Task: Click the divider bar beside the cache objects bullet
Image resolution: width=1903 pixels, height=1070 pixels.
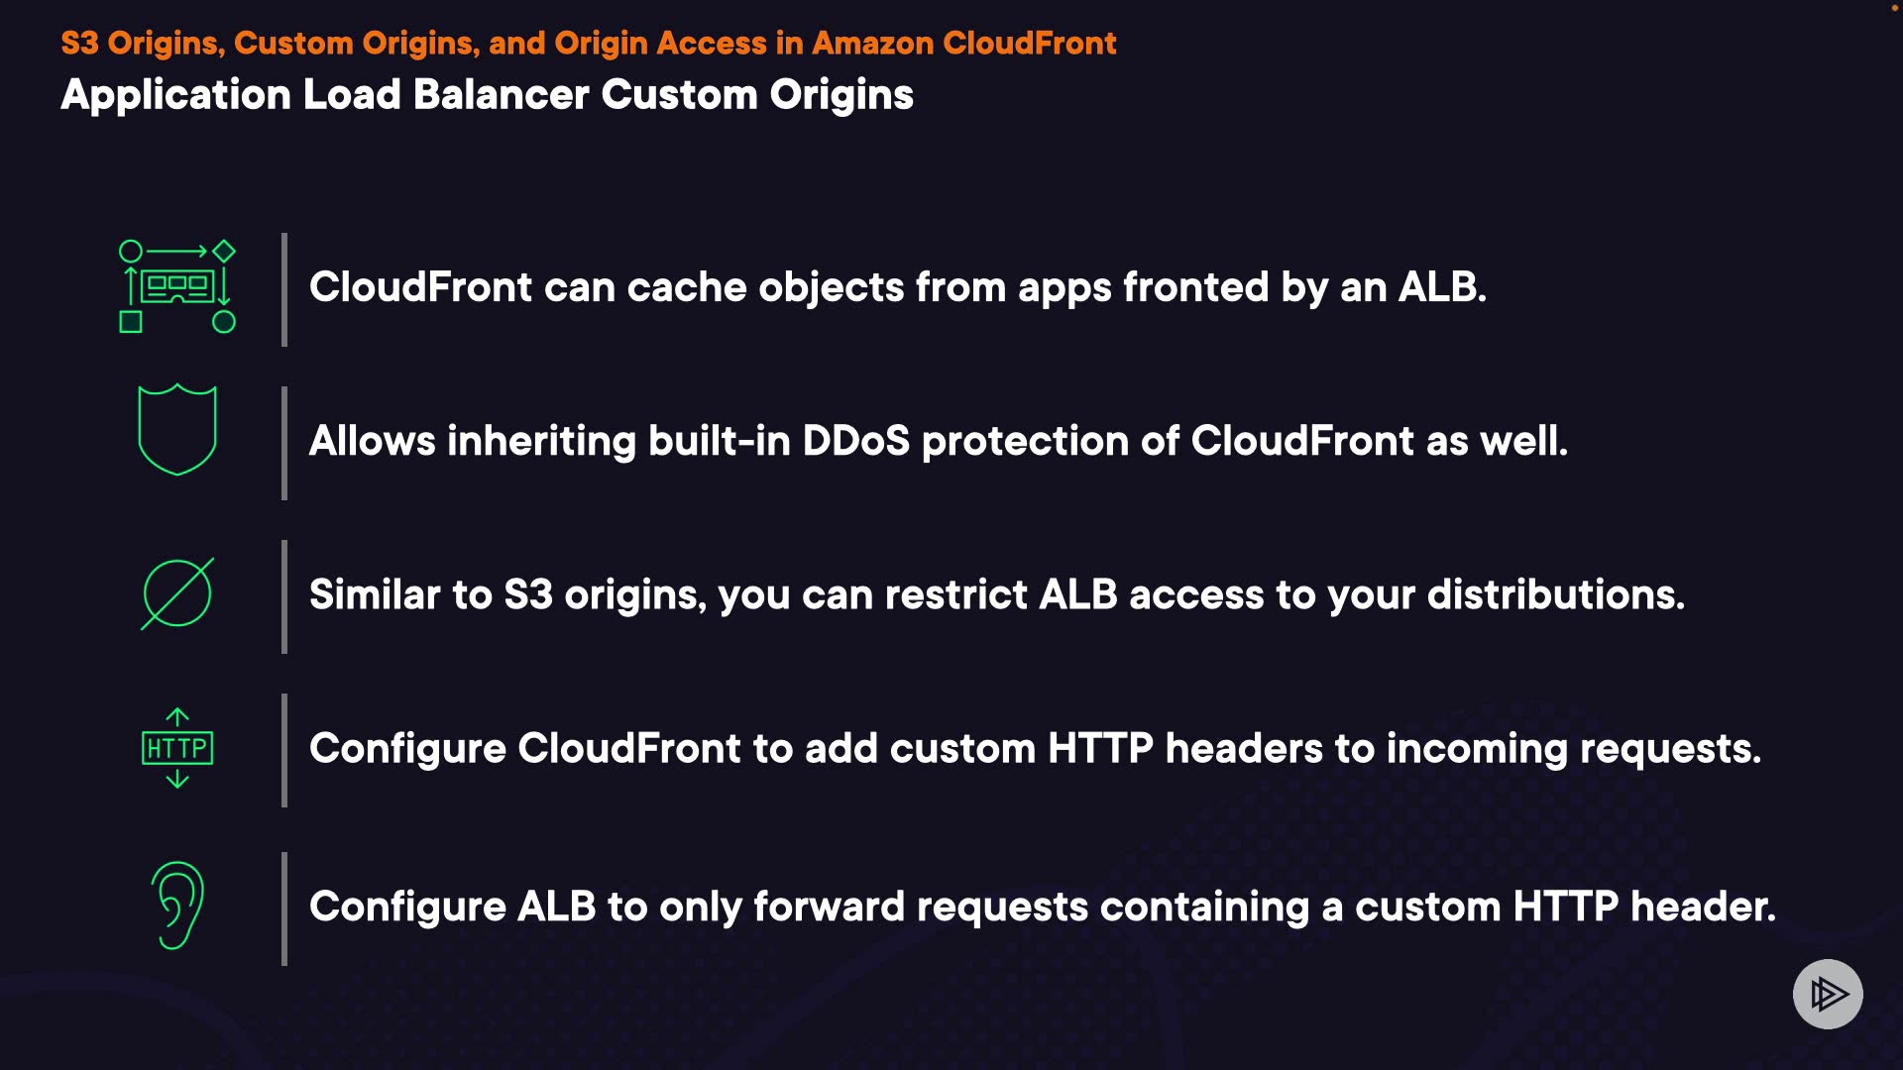Action: tap(284, 289)
